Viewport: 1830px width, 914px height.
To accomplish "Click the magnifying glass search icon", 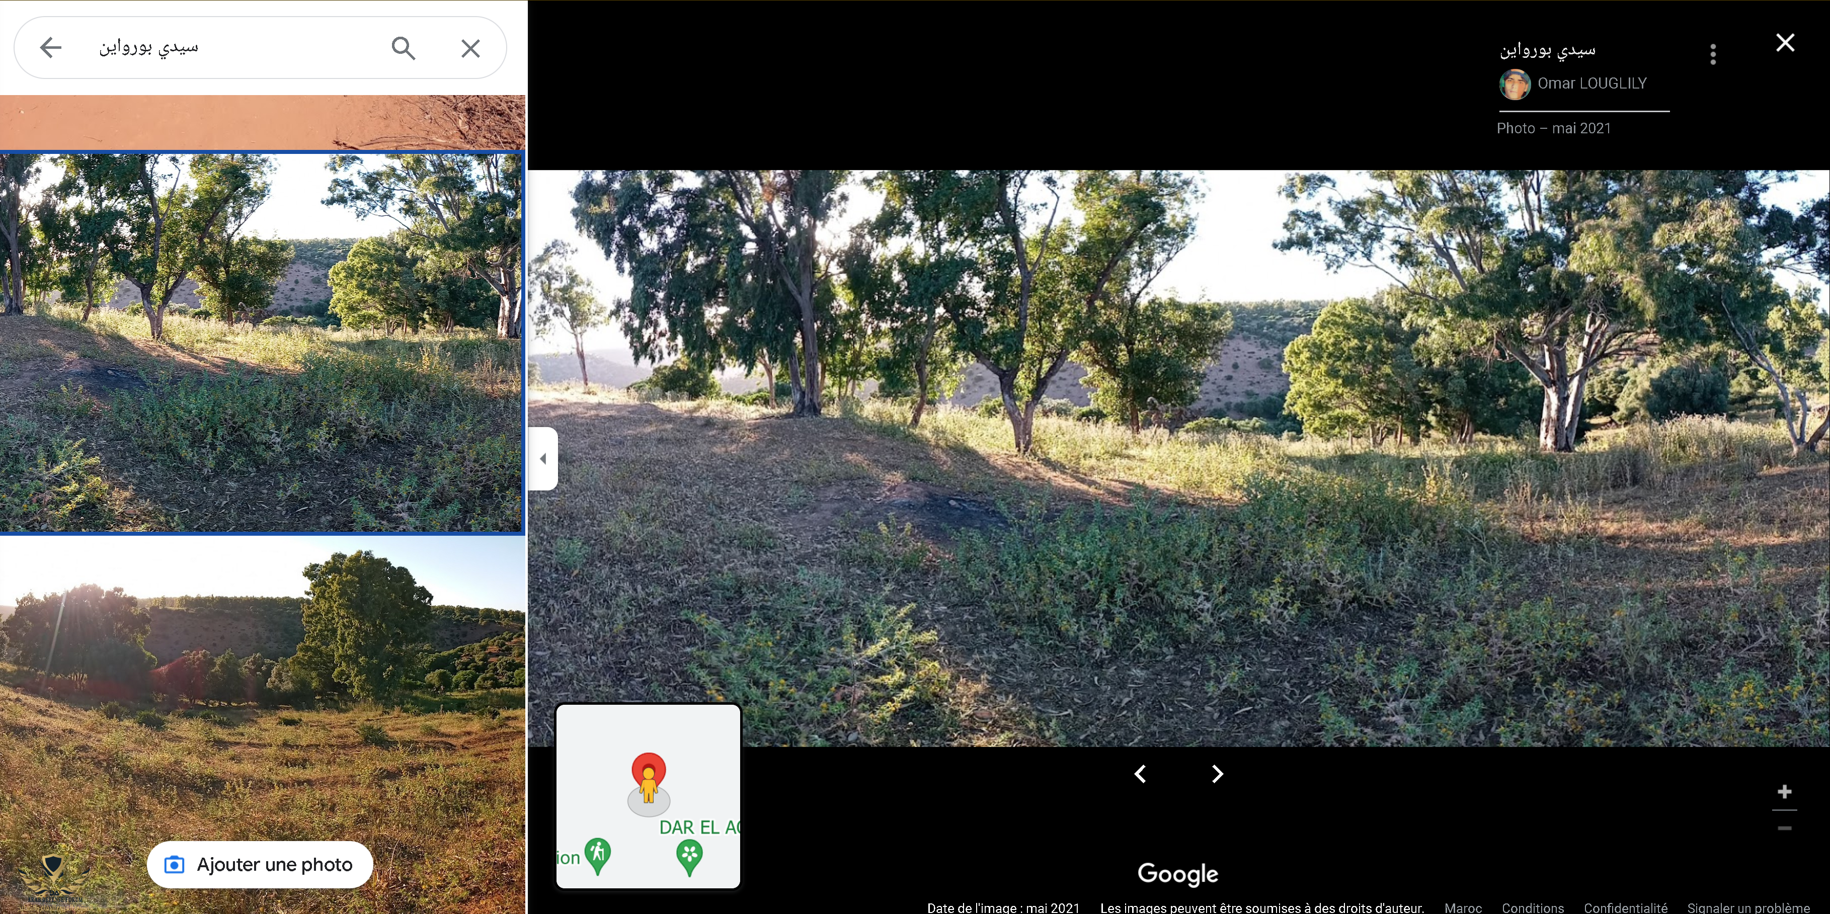I will (x=404, y=48).
